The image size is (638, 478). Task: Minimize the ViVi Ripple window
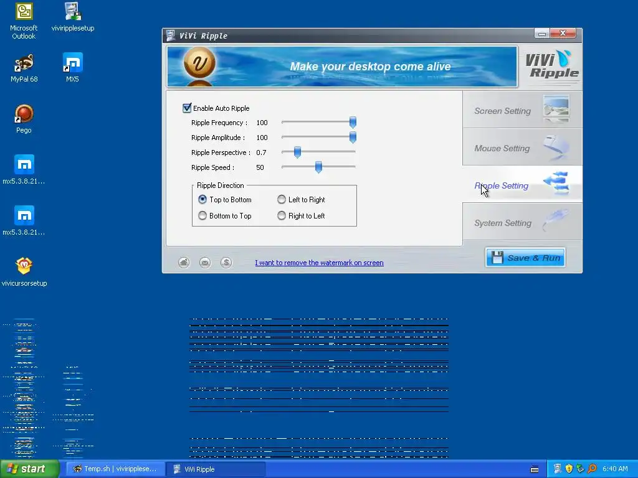pos(542,34)
